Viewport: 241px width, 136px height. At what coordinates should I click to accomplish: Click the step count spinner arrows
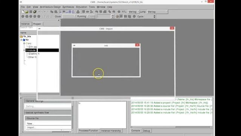tap(113, 16)
